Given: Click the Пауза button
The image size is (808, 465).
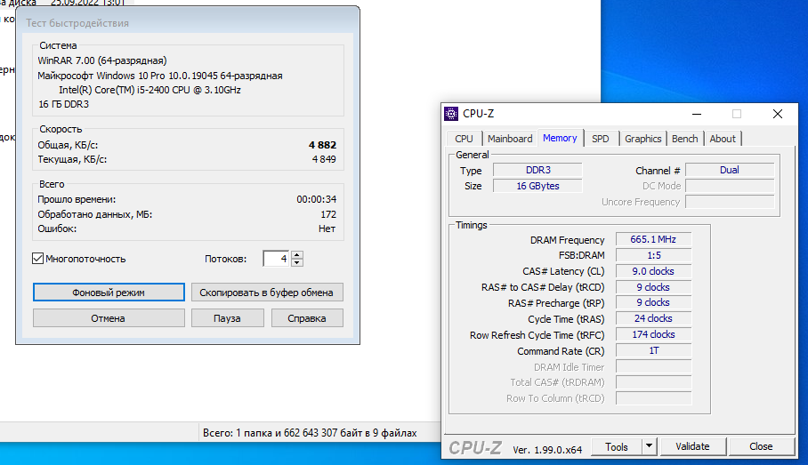Looking at the screenshot, I should 227,317.
